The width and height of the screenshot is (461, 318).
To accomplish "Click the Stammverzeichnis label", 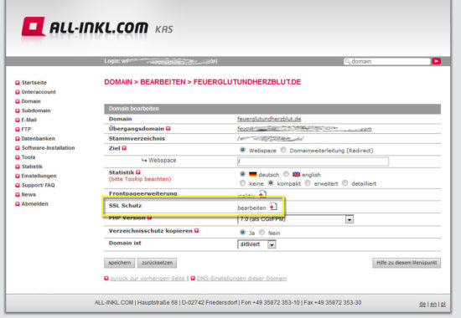I will click(137, 139).
